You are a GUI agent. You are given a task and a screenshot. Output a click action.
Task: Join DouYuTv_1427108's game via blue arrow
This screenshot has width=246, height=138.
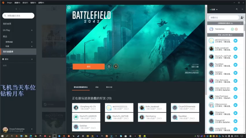click(235, 57)
